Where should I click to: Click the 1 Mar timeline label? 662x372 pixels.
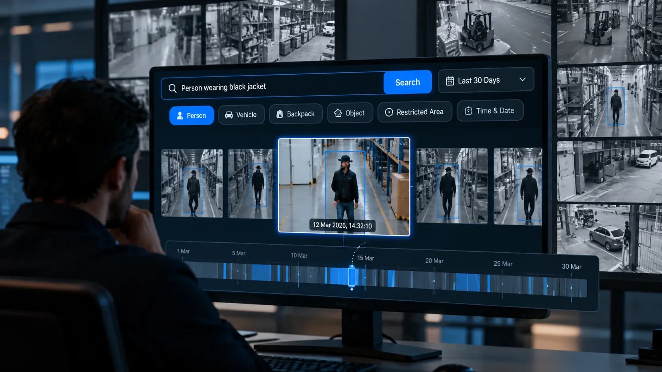183,251
